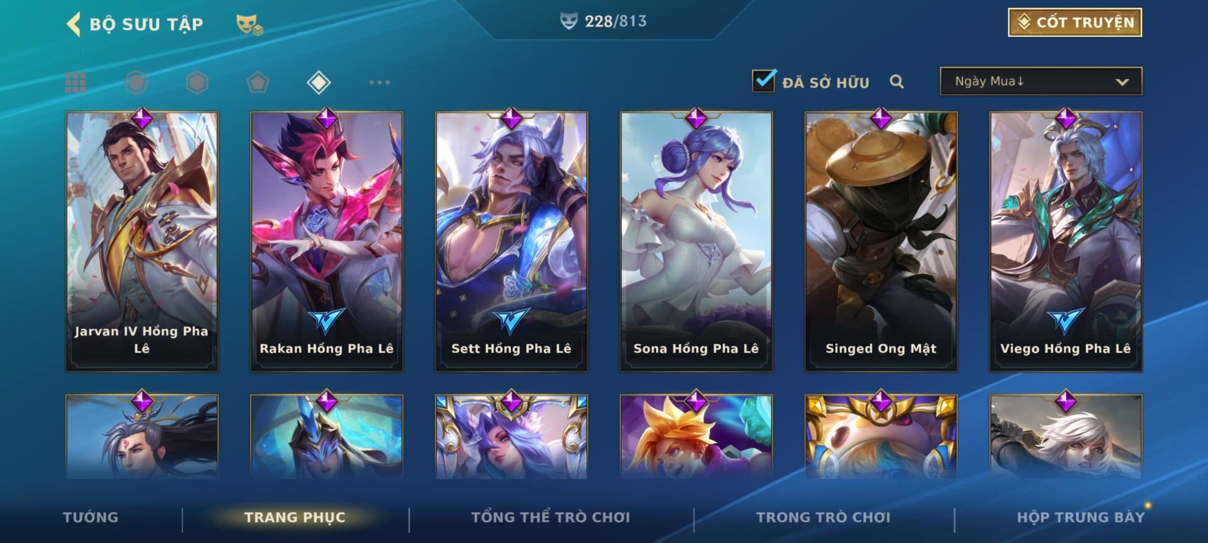Select the Singed Ong Mật skin card

[x=881, y=242]
